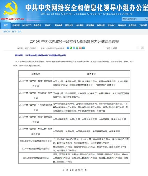Click the blue 第三系列 section heading
Viewport: 148px width, 176px height.
click(40, 55)
